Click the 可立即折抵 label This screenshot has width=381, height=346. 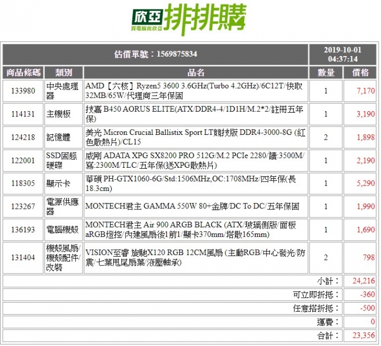(316, 295)
